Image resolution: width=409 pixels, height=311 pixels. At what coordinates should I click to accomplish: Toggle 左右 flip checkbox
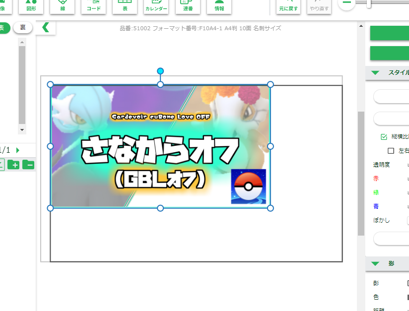[x=391, y=151]
